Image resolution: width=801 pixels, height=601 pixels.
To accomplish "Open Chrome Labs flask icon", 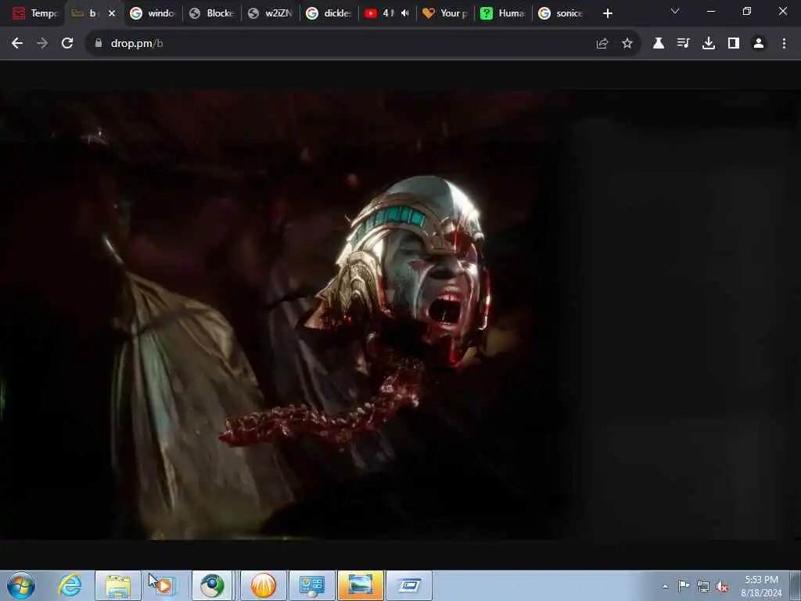I will click(x=659, y=44).
